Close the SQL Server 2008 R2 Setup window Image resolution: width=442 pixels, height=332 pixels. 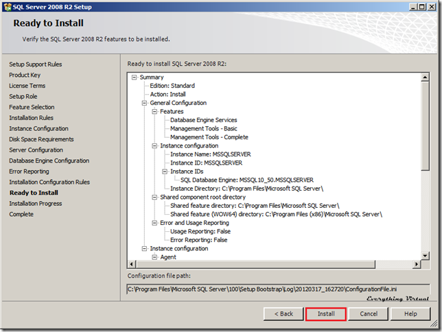[x=432, y=7]
